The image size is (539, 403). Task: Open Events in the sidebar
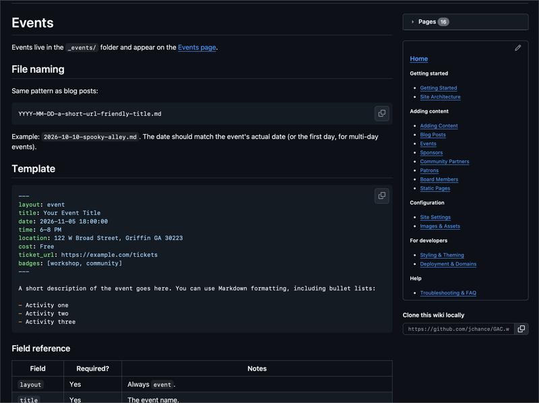[428, 144]
